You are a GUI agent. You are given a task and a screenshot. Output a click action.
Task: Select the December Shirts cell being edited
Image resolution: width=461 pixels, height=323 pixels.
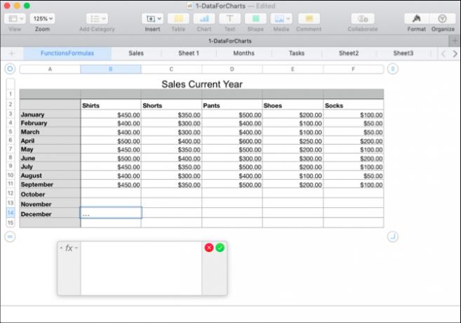111,213
